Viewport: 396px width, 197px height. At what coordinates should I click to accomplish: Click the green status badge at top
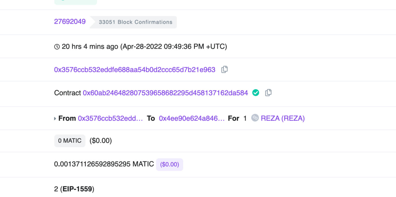[75, 2]
